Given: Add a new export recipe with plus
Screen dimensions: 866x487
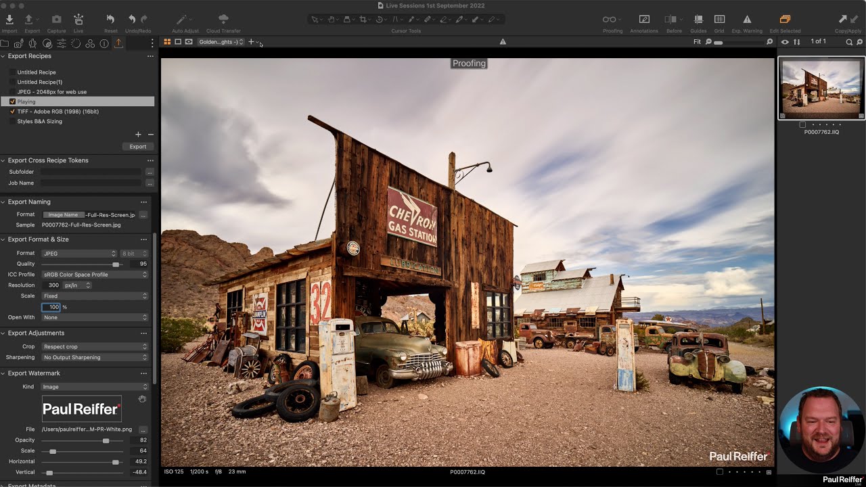Looking at the screenshot, I should click(138, 135).
